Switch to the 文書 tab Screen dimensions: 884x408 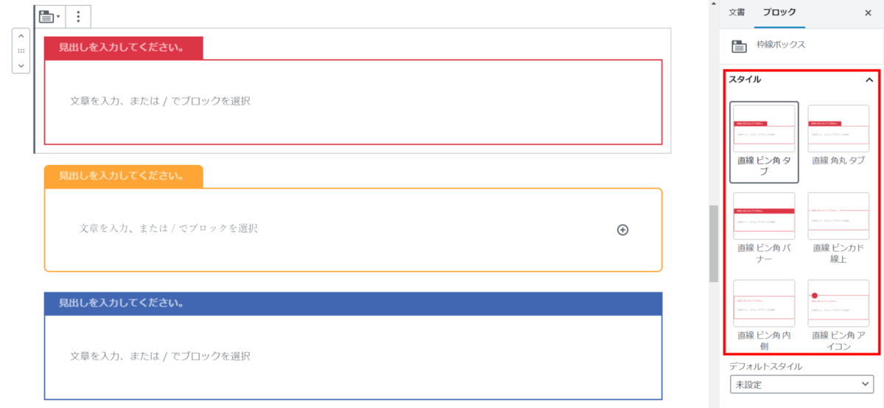tap(737, 13)
